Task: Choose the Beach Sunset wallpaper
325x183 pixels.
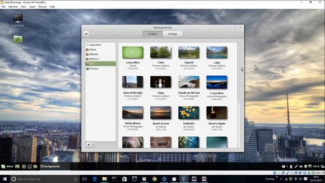Action: [x=160, y=112]
